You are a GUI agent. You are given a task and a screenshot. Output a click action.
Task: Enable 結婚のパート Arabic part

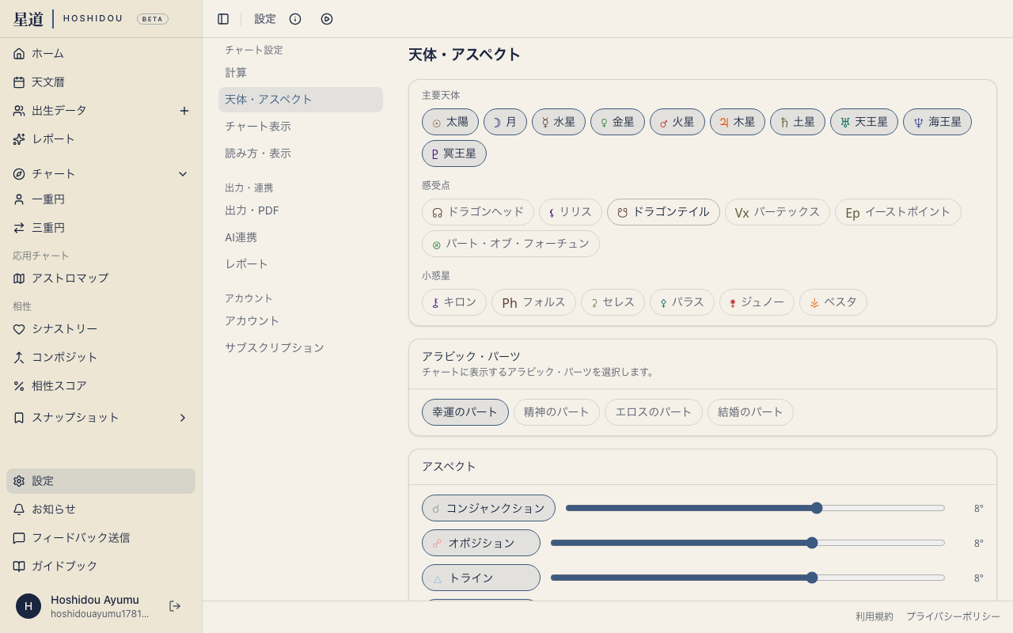click(x=750, y=412)
